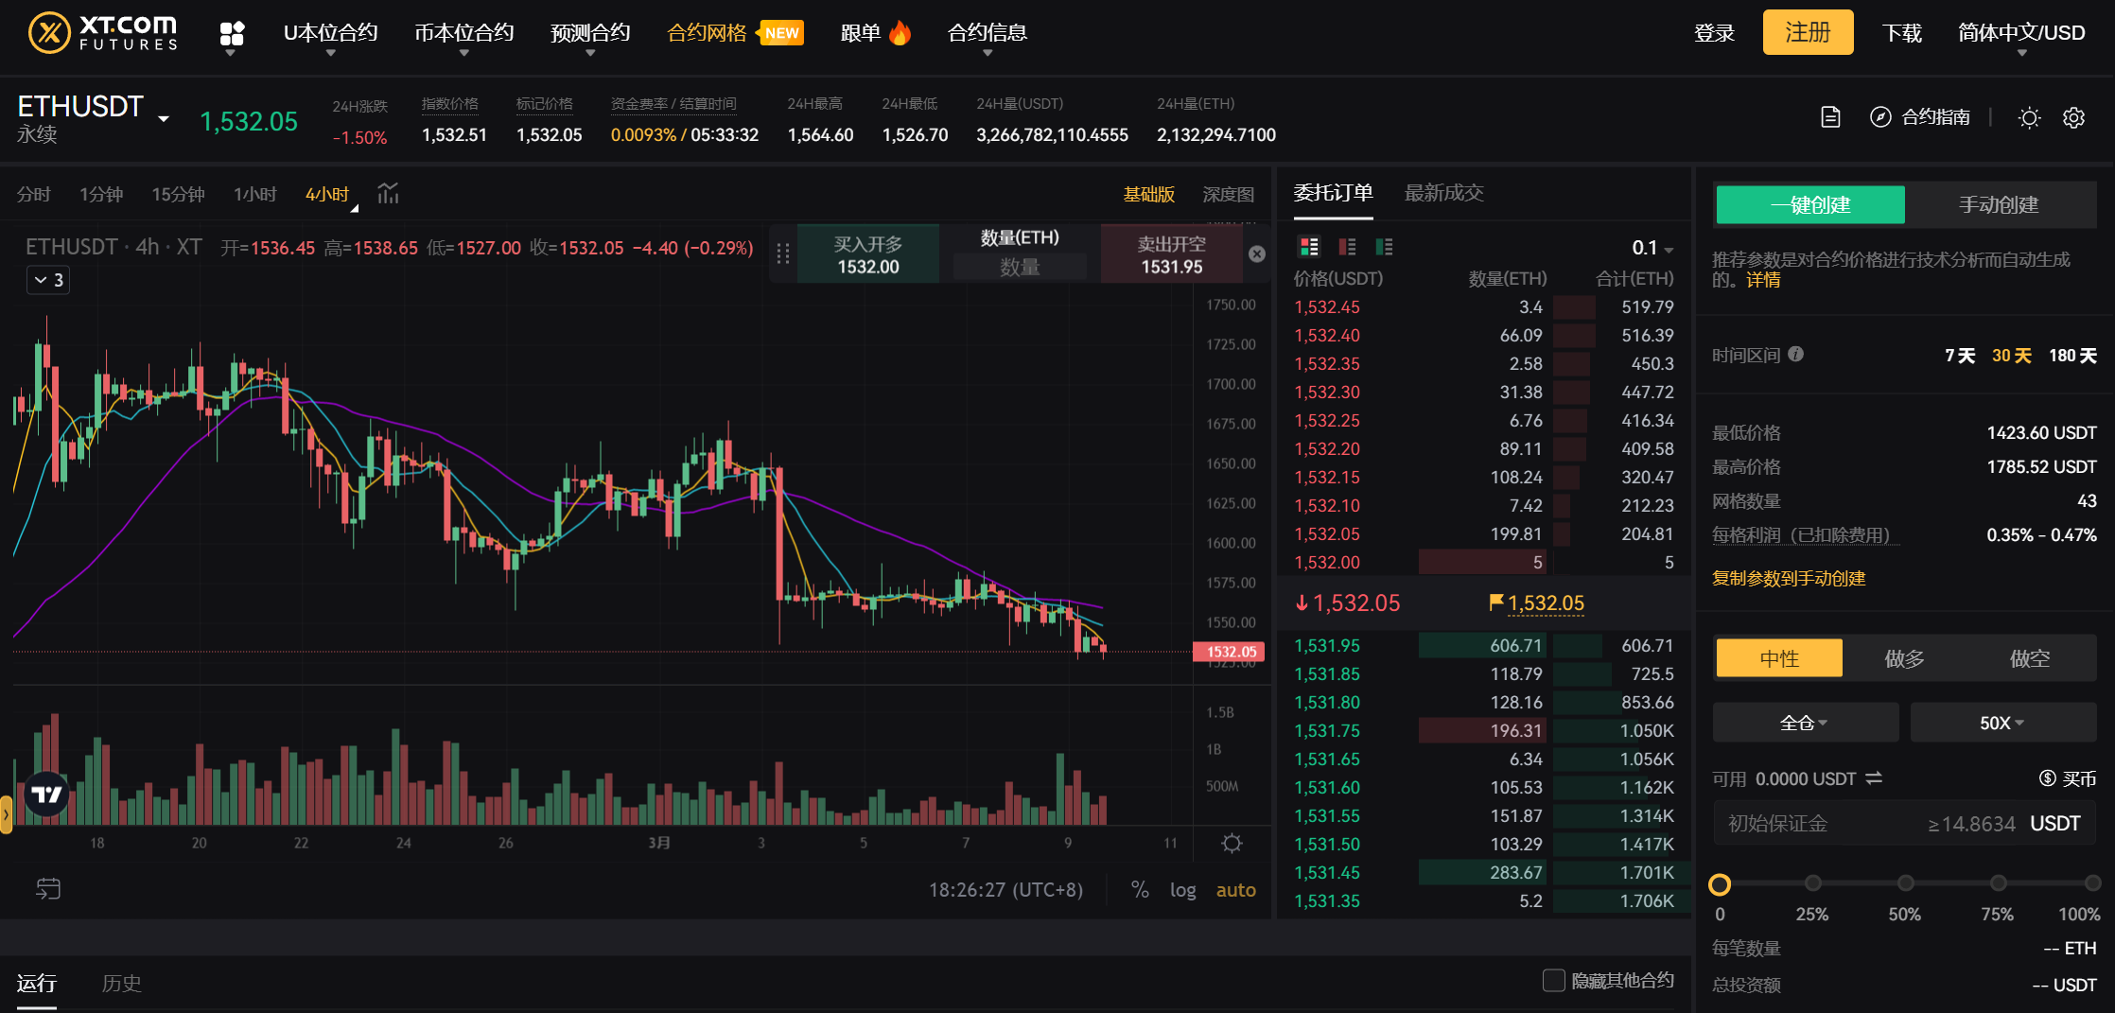Collapse the chart indicator legend
Screen dimensions: 2115x1013
(48, 280)
